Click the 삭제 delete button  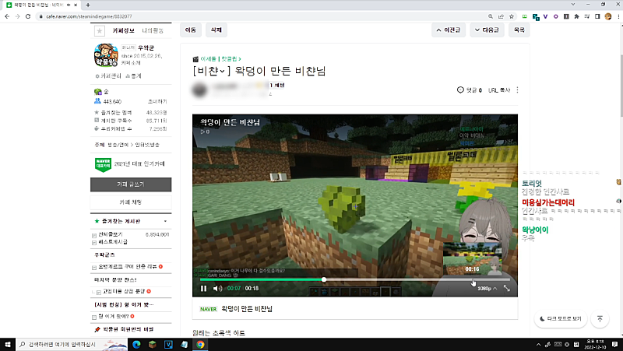point(216,30)
